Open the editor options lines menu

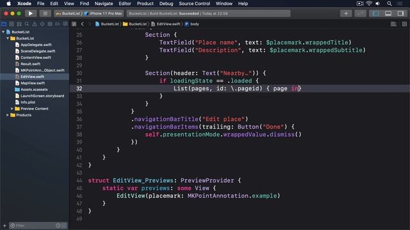click(x=393, y=24)
